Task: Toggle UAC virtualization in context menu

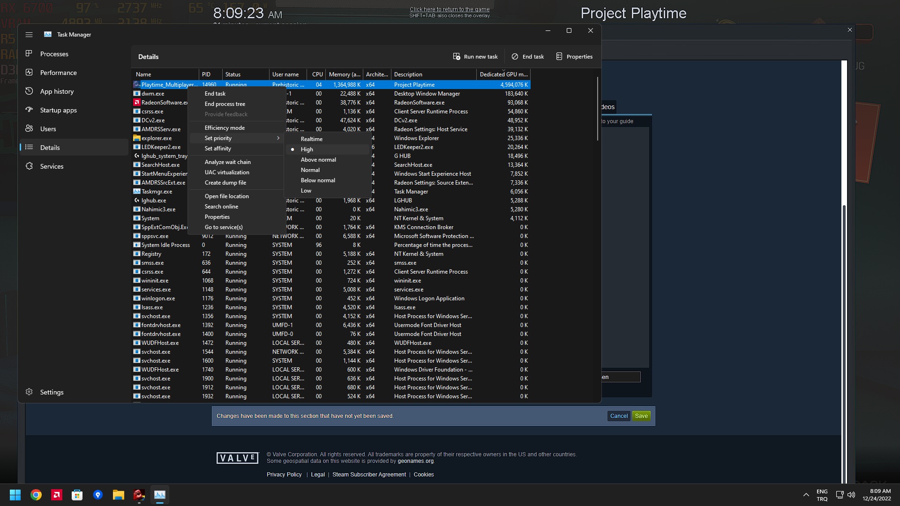Action: (x=237, y=172)
